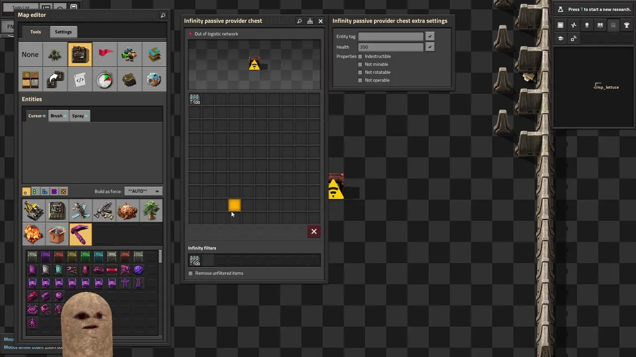Edit the infinity filter item slot

(195, 260)
